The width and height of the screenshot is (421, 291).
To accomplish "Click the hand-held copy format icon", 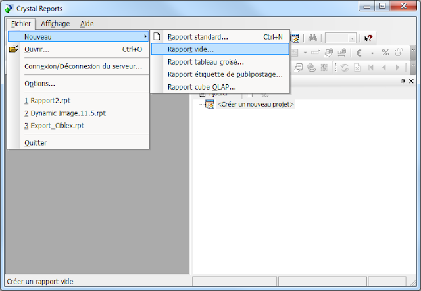I will coord(328,53).
